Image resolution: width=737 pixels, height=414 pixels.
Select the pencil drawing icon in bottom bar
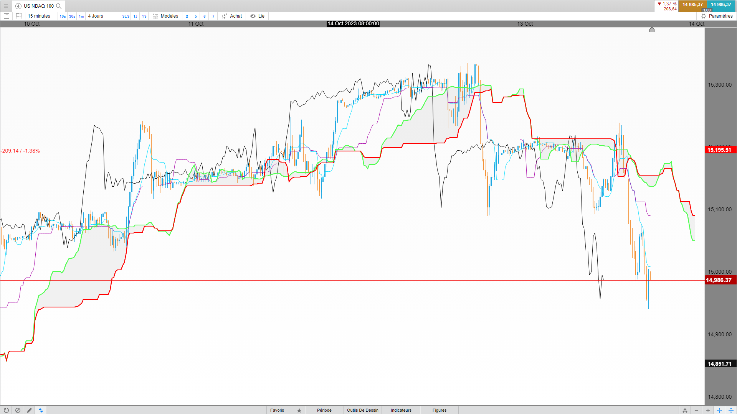click(29, 410)
